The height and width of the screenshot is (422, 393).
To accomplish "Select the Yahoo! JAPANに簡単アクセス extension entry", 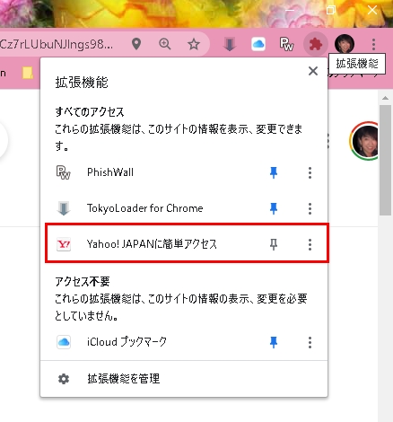I will pyautogui.click(x=187, y=243).
